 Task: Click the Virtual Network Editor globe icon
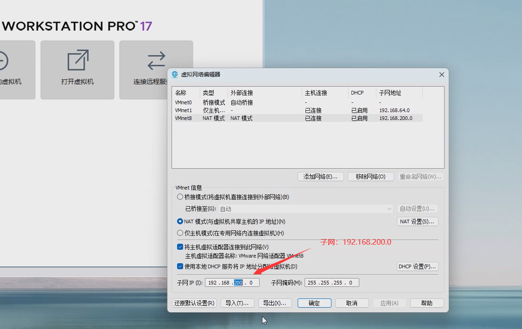pos(175,74)
